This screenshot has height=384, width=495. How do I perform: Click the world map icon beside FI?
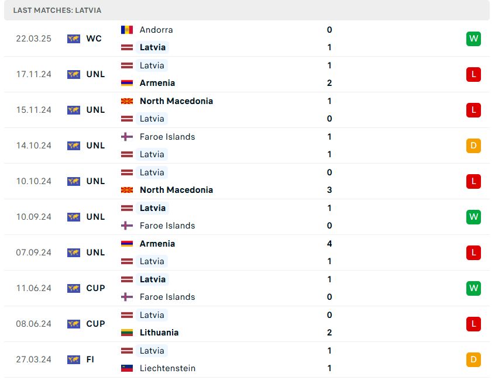(x=74, y=359)
